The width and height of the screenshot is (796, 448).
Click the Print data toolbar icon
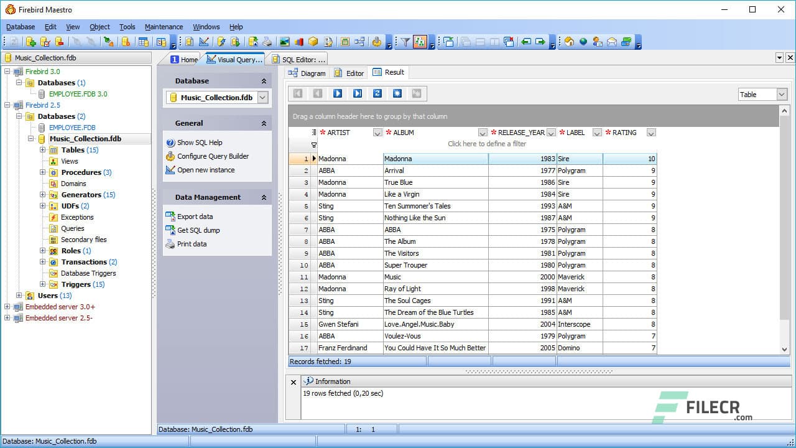tap(267, 42)
